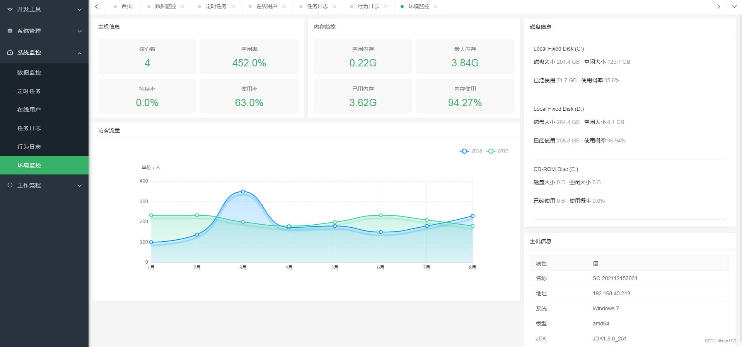Open 数据监控 in the sidebar

[x=44, y=73]
